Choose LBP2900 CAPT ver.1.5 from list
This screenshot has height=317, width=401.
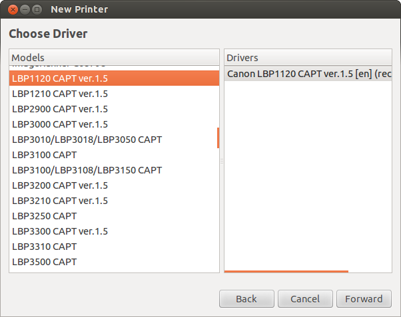coord(114,109)
